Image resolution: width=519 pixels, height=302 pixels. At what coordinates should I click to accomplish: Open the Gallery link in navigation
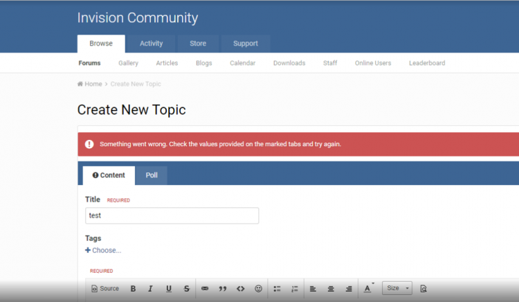pos(128,63)
